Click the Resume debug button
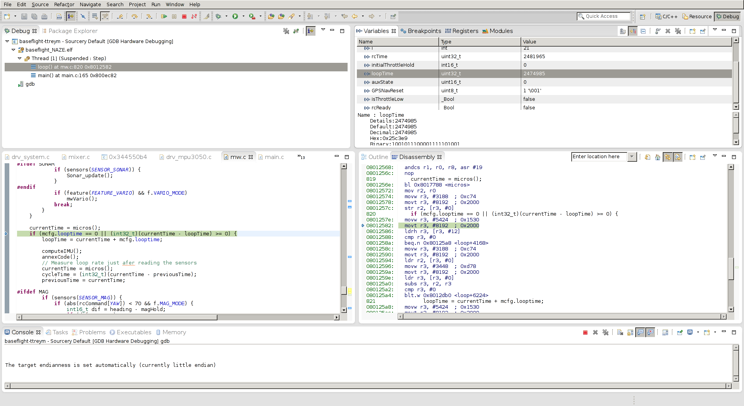The image size is (744, 406). pos(164,16)
